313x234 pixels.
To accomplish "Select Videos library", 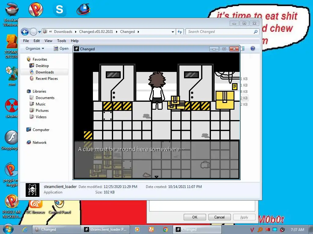I will tap(41, 117).
